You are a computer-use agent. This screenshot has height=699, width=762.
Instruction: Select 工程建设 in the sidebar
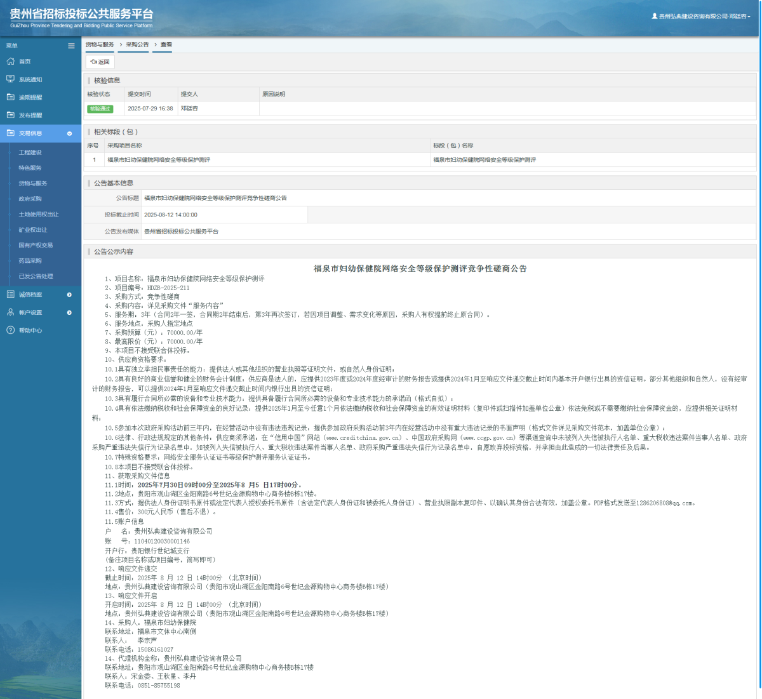30,152
